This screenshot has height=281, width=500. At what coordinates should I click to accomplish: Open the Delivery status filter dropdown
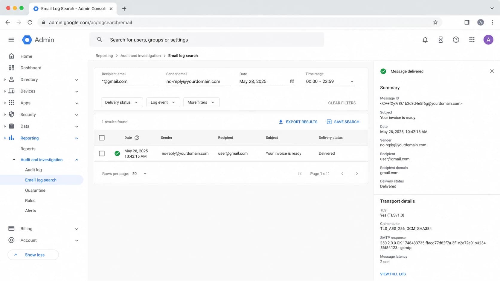[x=122, y=102]
